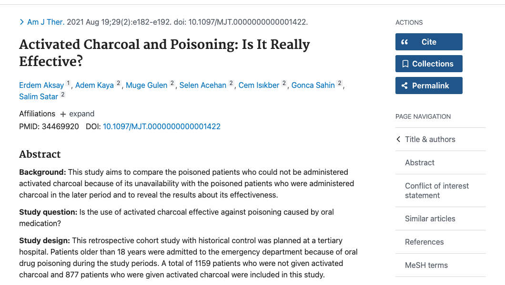Image resolution: width=505 pixels, height=285 pixels.
Task: Collapse back to Title & authors section
Action: pos(431,139)
